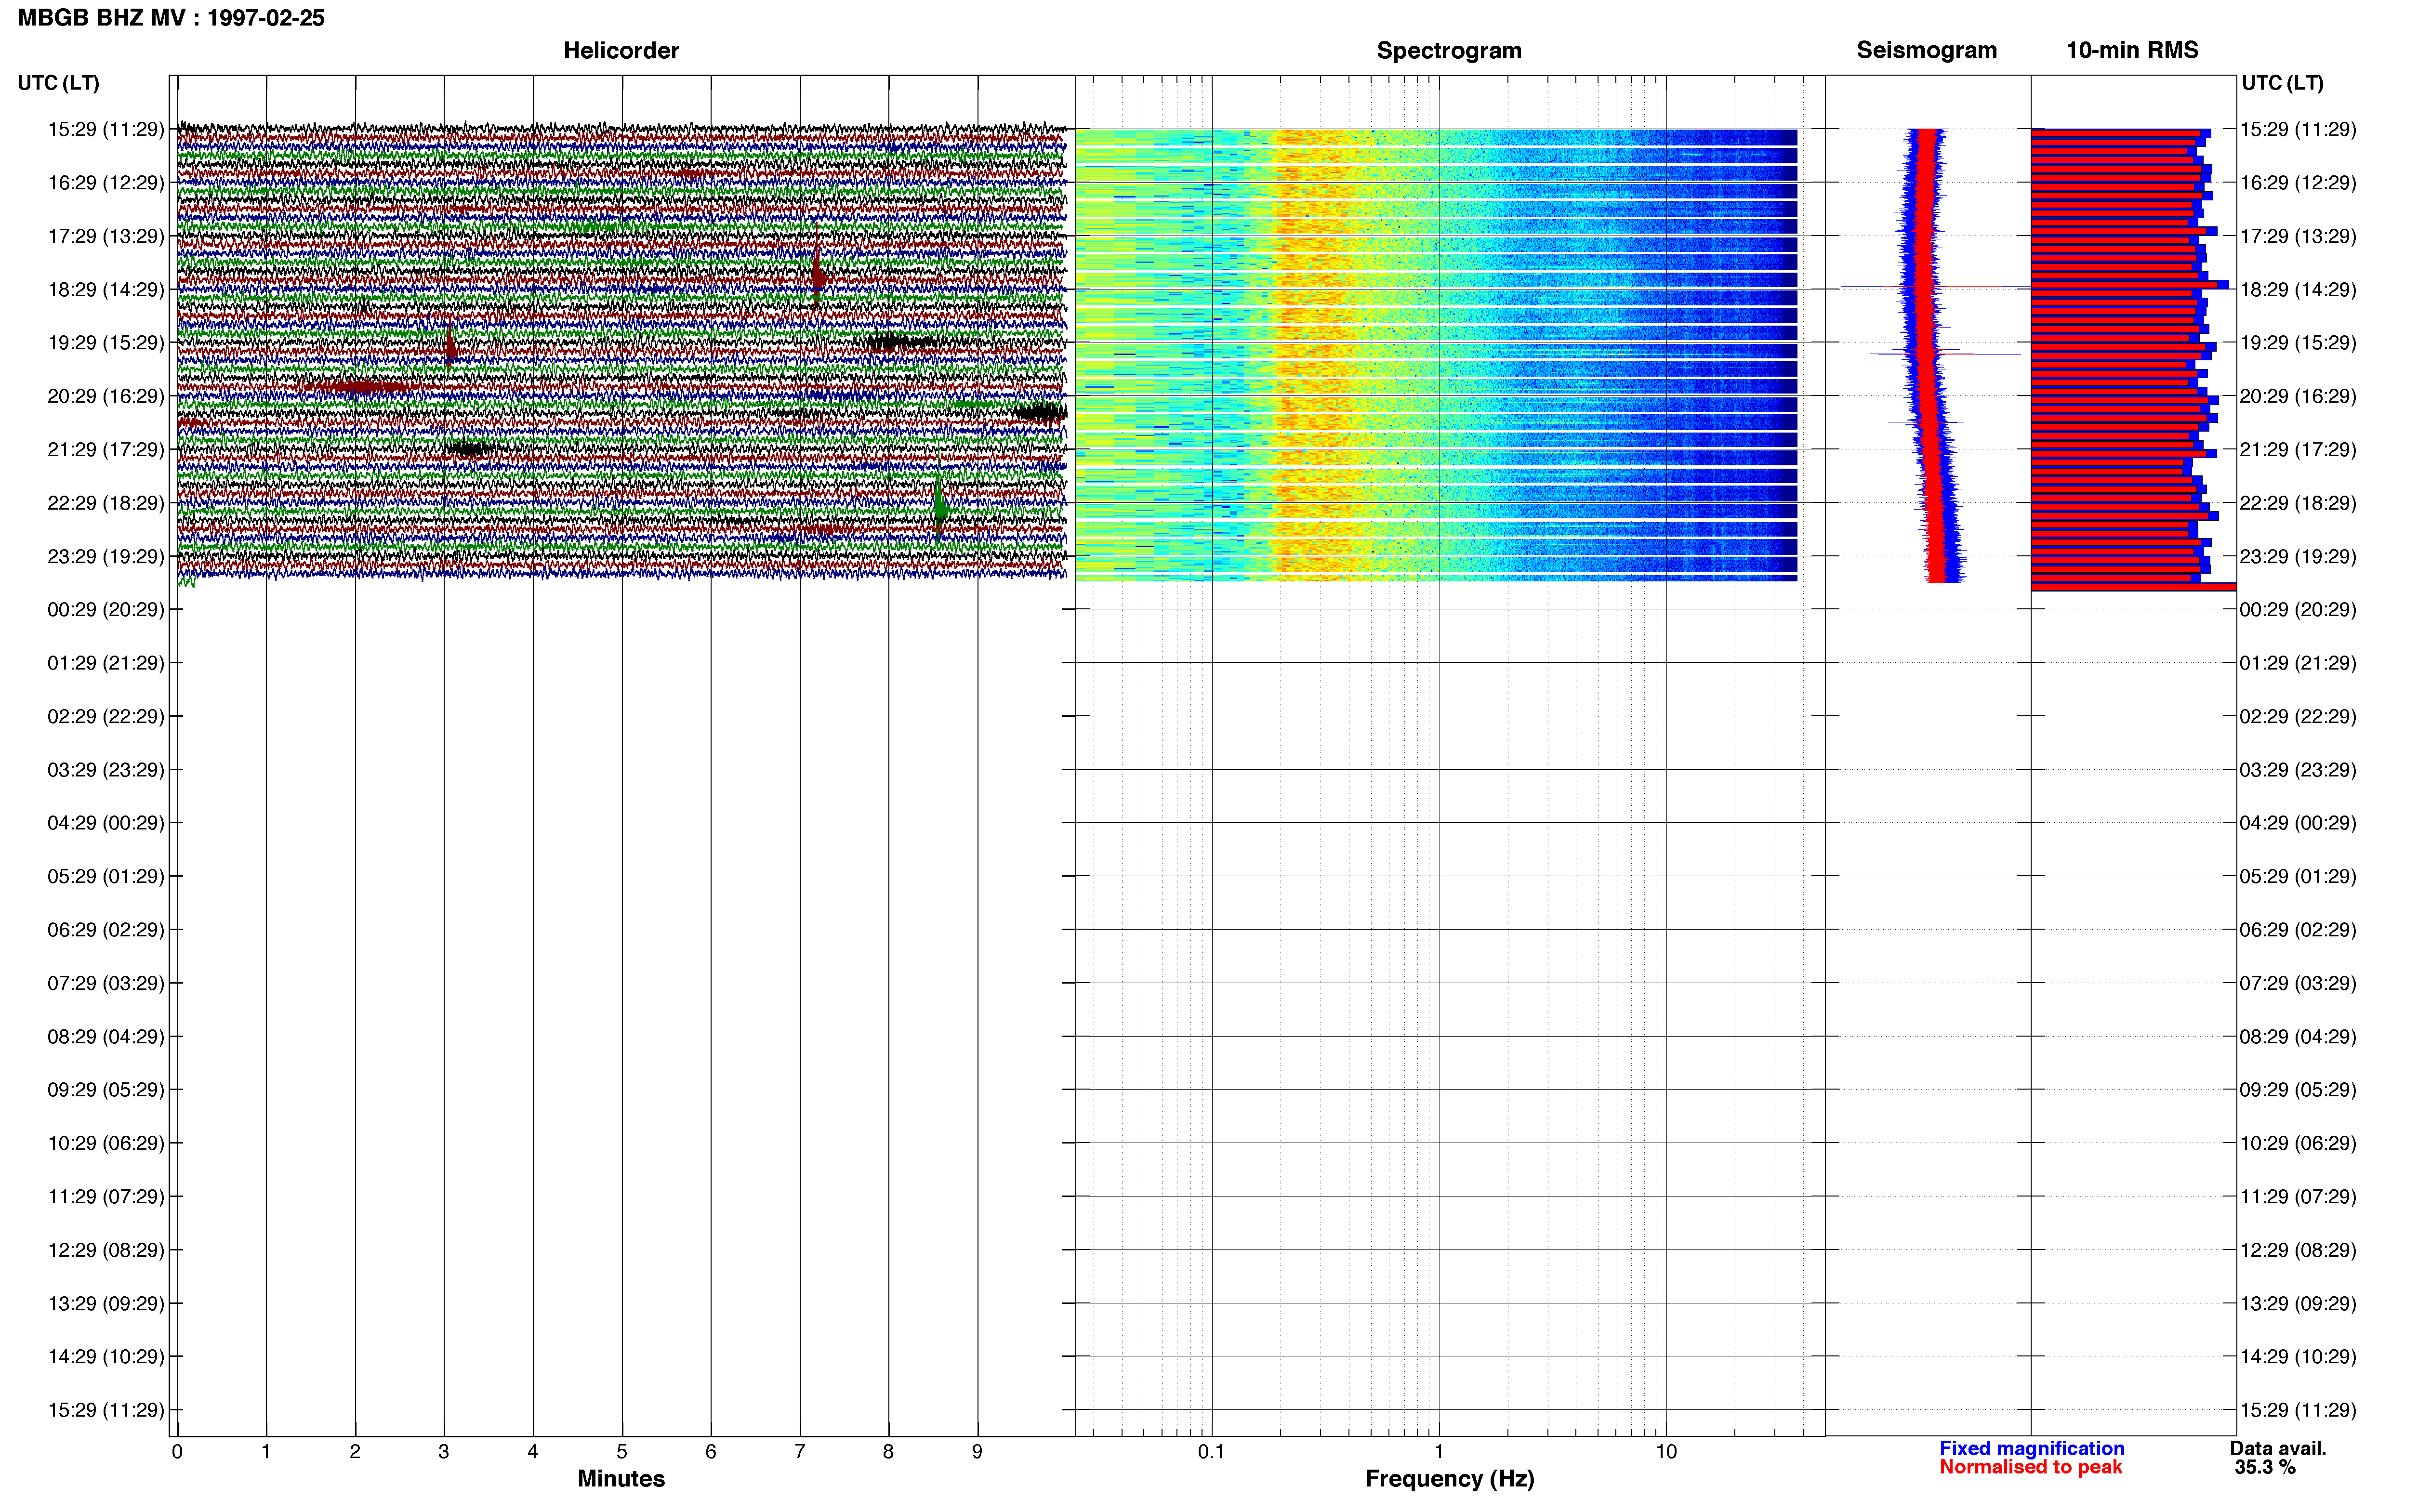This screenshot has width=2418, height=1512.
Task: Click the 9 tick on the Minutes axis
Action: 977,1452
